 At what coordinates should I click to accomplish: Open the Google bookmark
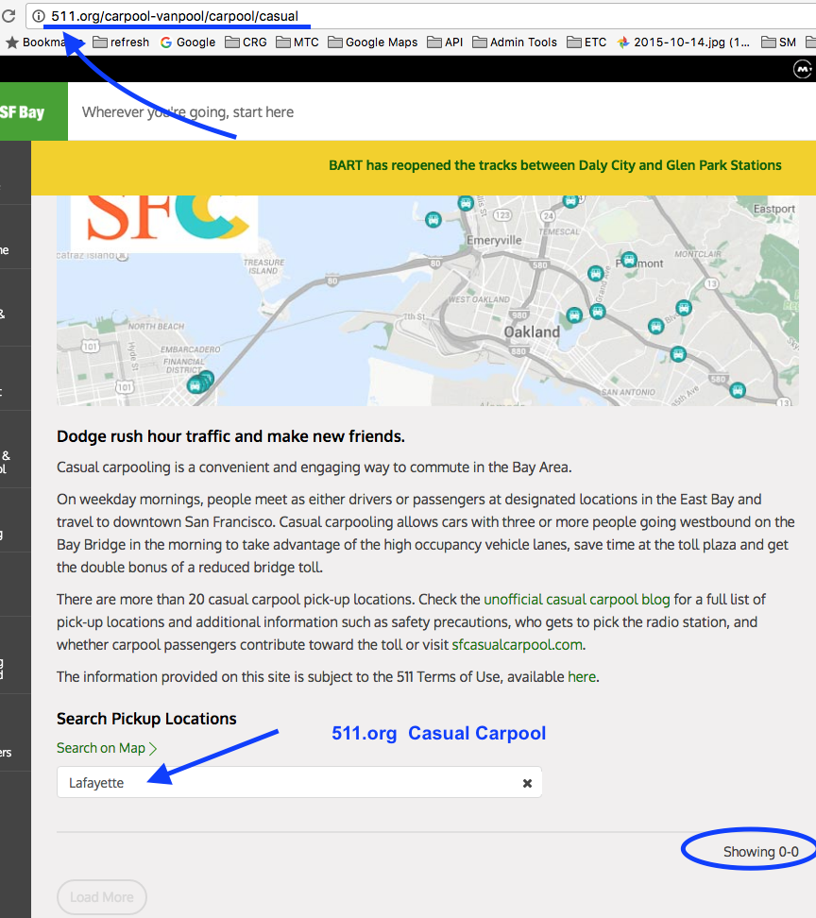(188, 42)
